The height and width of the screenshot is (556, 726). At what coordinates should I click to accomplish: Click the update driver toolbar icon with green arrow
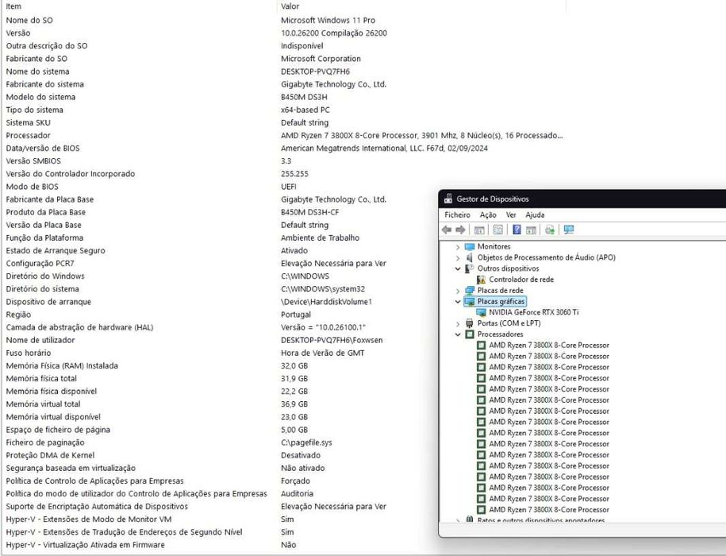550,230
